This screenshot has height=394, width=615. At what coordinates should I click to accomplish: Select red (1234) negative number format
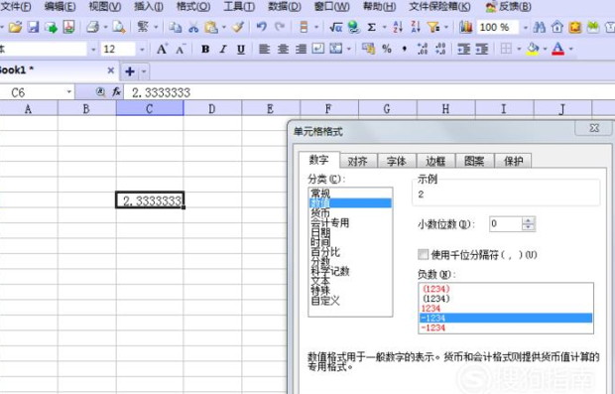pos(506,289)
